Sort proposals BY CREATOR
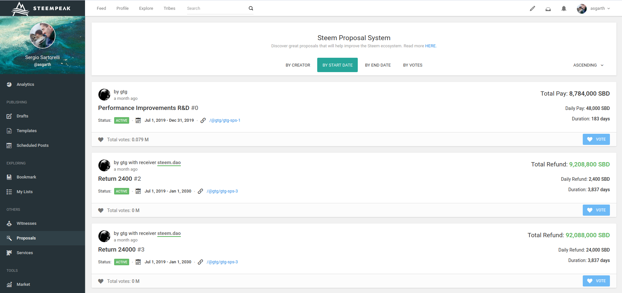 click(x=298, y=65)
